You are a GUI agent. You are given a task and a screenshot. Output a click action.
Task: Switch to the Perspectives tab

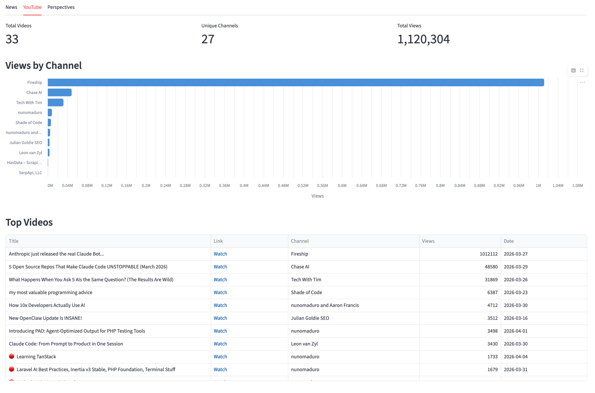coord(61,7)
